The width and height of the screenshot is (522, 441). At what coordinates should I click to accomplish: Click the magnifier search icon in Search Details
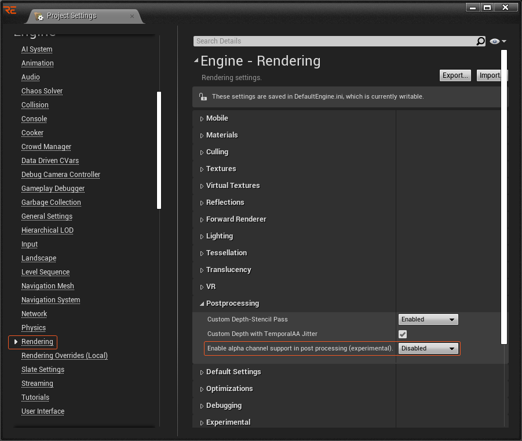tap(480, 41)
